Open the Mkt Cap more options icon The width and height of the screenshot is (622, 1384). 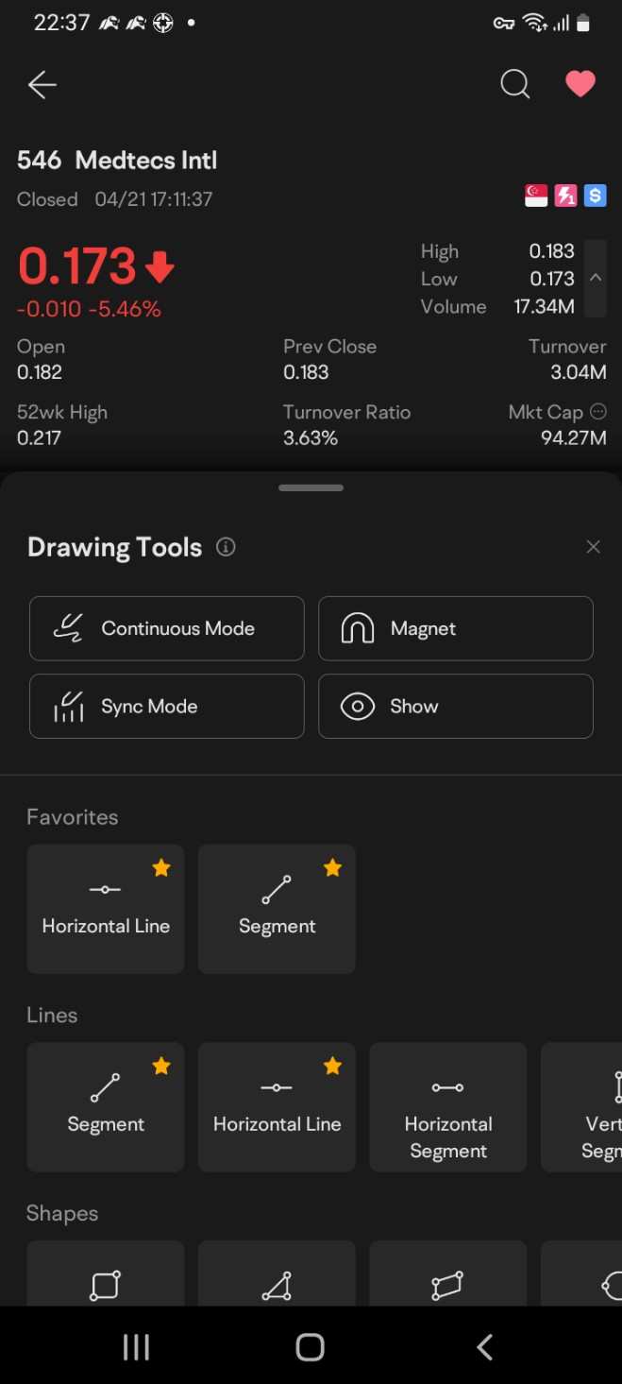point(597,412)
